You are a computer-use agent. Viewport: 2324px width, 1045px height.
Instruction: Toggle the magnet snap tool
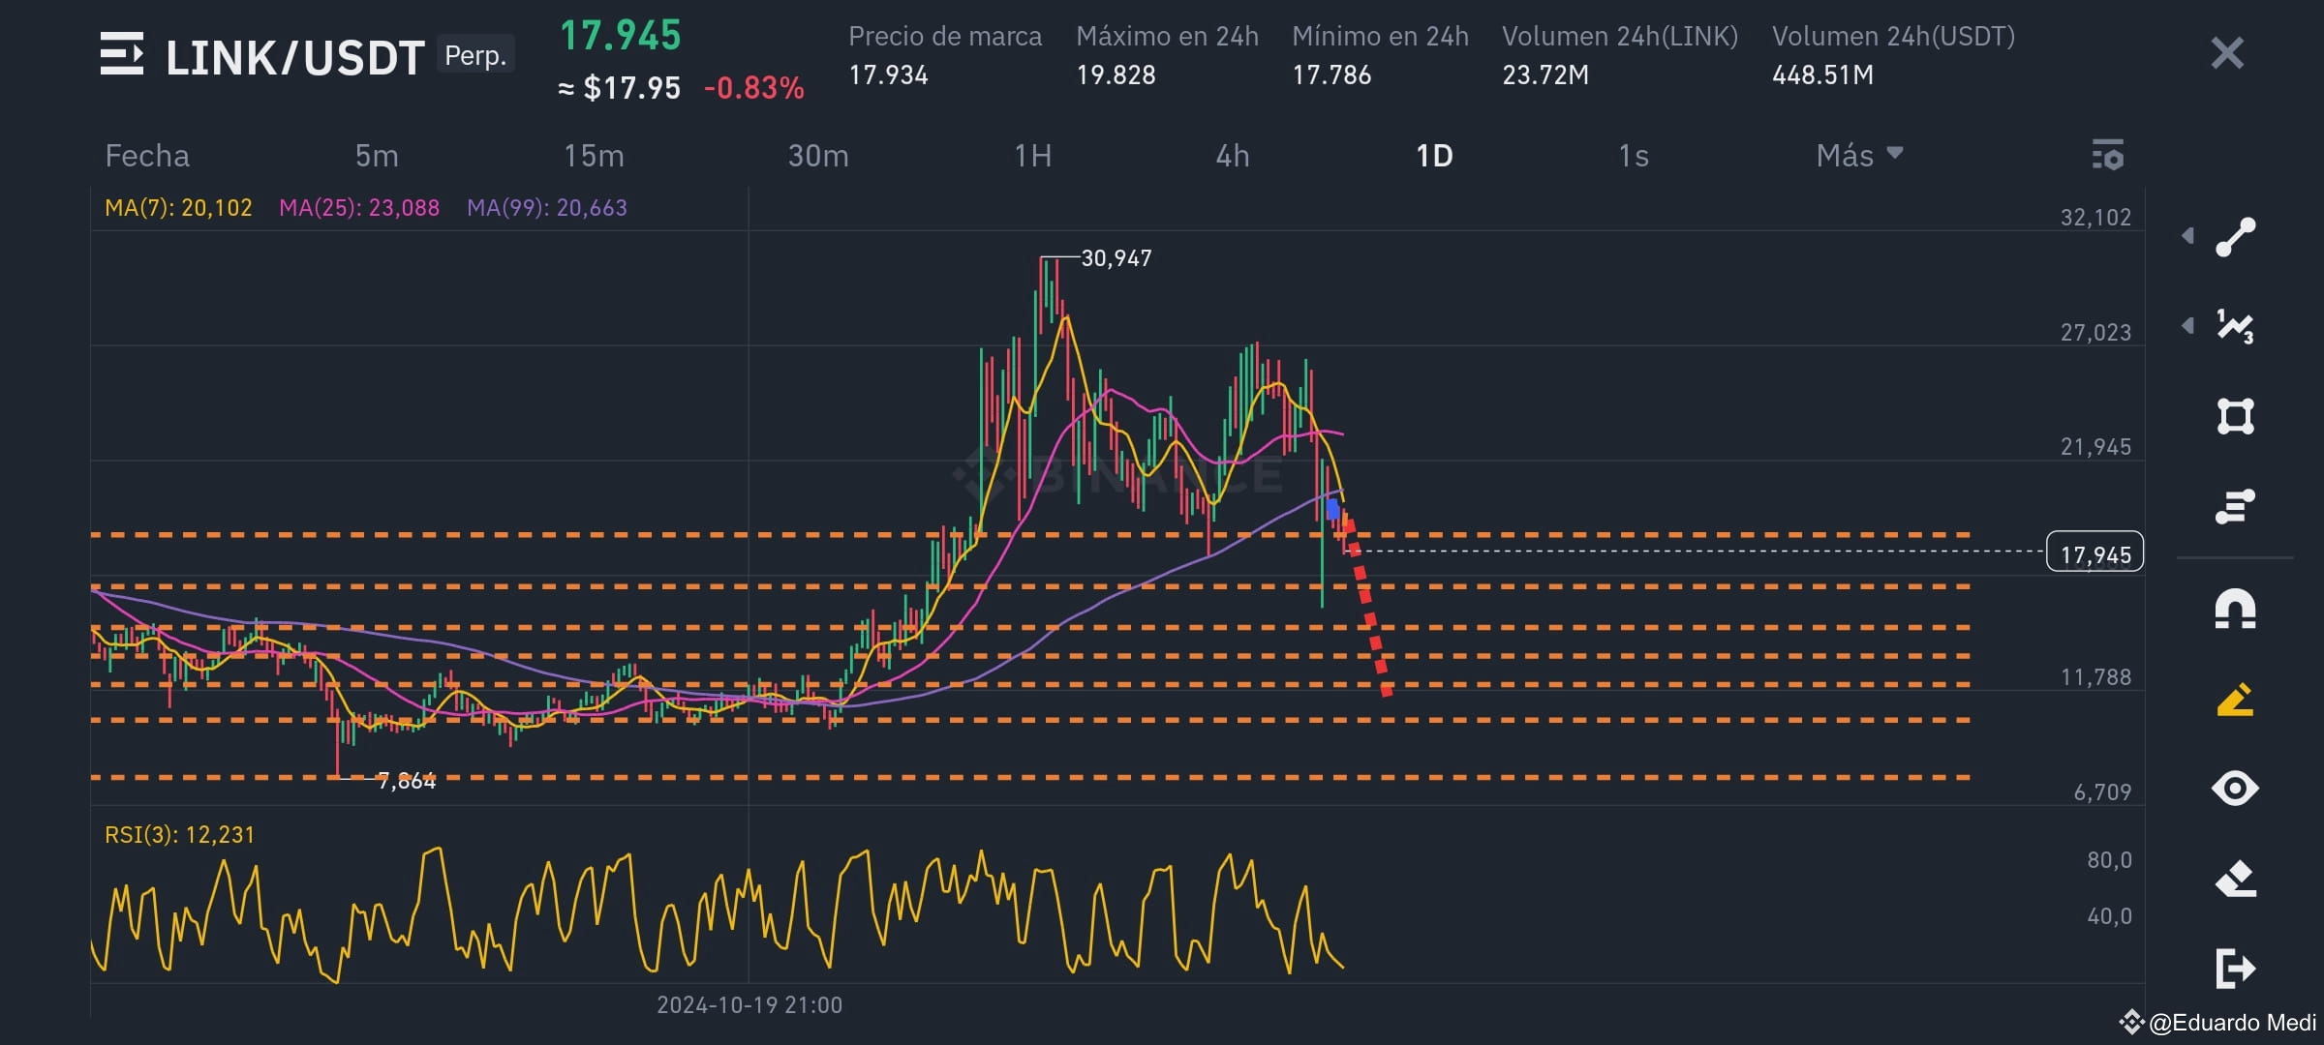click(2235, 610)
